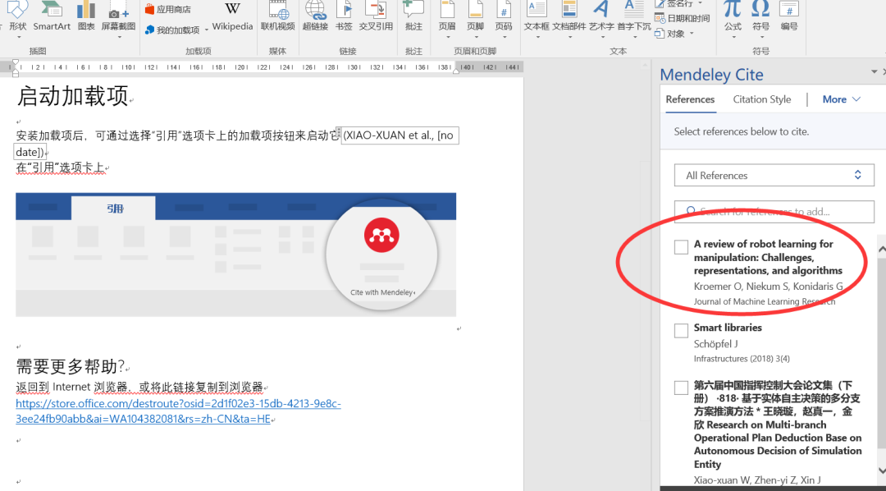Open the Mendeley Cite pane options arrow
This screenshot has height=491, width=886.
pos(874,72)
